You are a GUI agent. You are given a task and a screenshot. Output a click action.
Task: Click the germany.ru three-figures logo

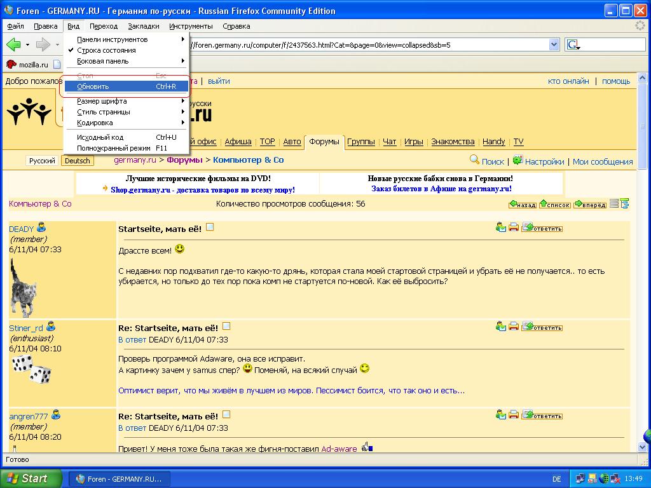29,111
